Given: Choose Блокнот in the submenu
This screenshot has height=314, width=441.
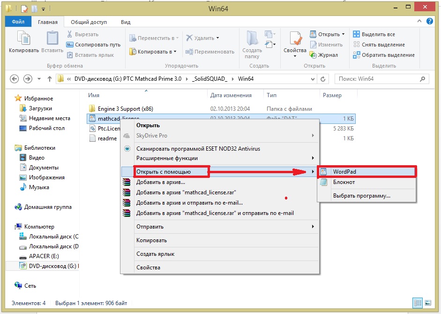Looking at the screenshot, I should [366, 182].
